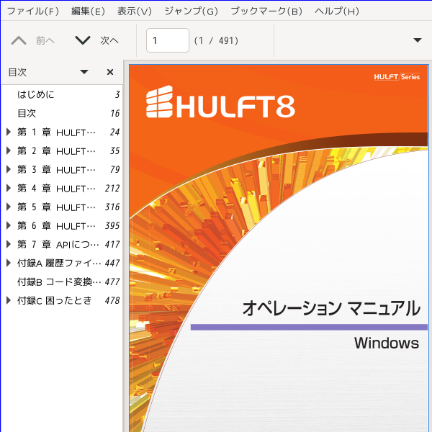The height and width of the screenshot is (432, 432).
Task: Close the 目次 sidebar panel
Action: [x=110, y=72]
